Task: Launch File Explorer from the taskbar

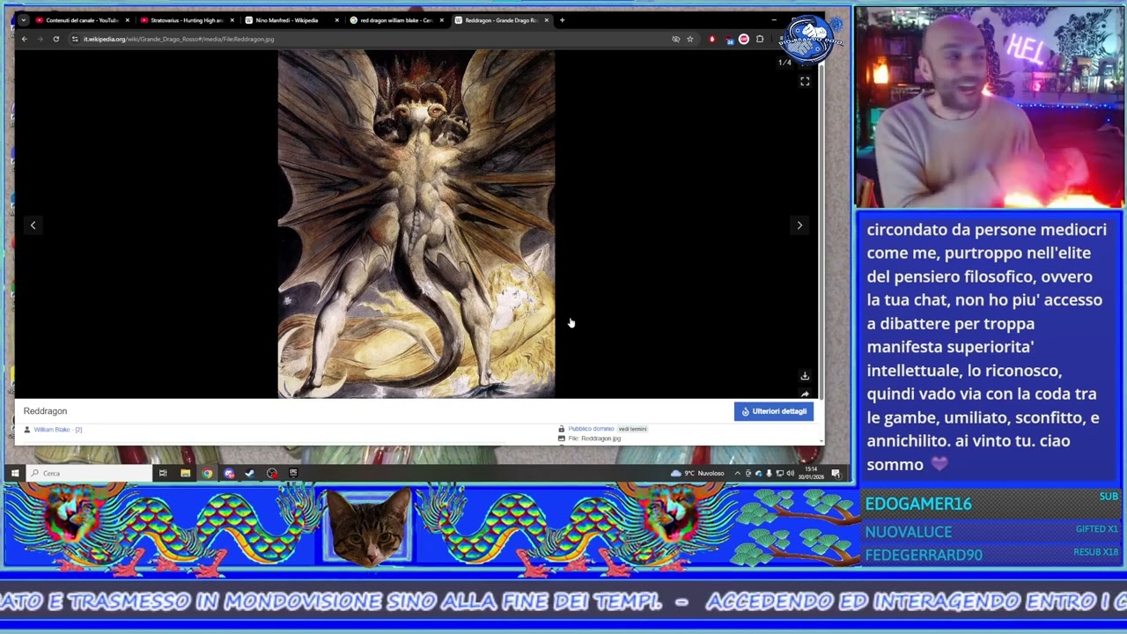Action: coord(185,474)
